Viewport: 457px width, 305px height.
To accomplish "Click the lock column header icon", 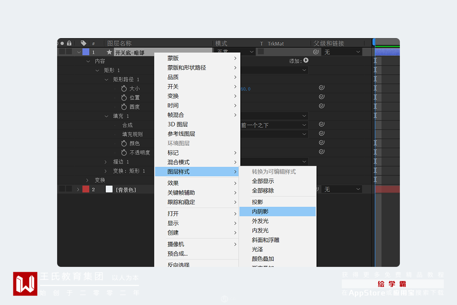I will pos(69,43).
